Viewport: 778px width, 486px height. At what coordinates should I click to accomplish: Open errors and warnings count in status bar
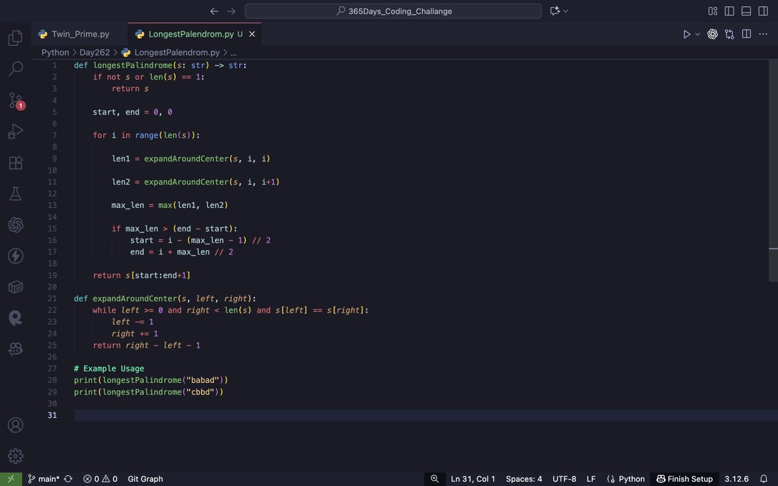(100, 479)
